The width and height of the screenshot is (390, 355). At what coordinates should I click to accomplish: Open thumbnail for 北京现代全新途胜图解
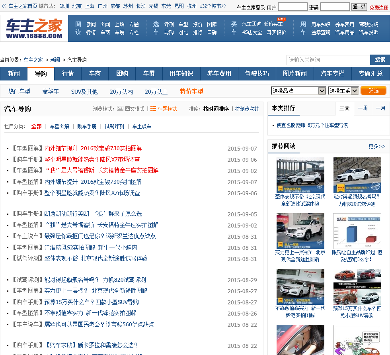[x=300, y=231]
